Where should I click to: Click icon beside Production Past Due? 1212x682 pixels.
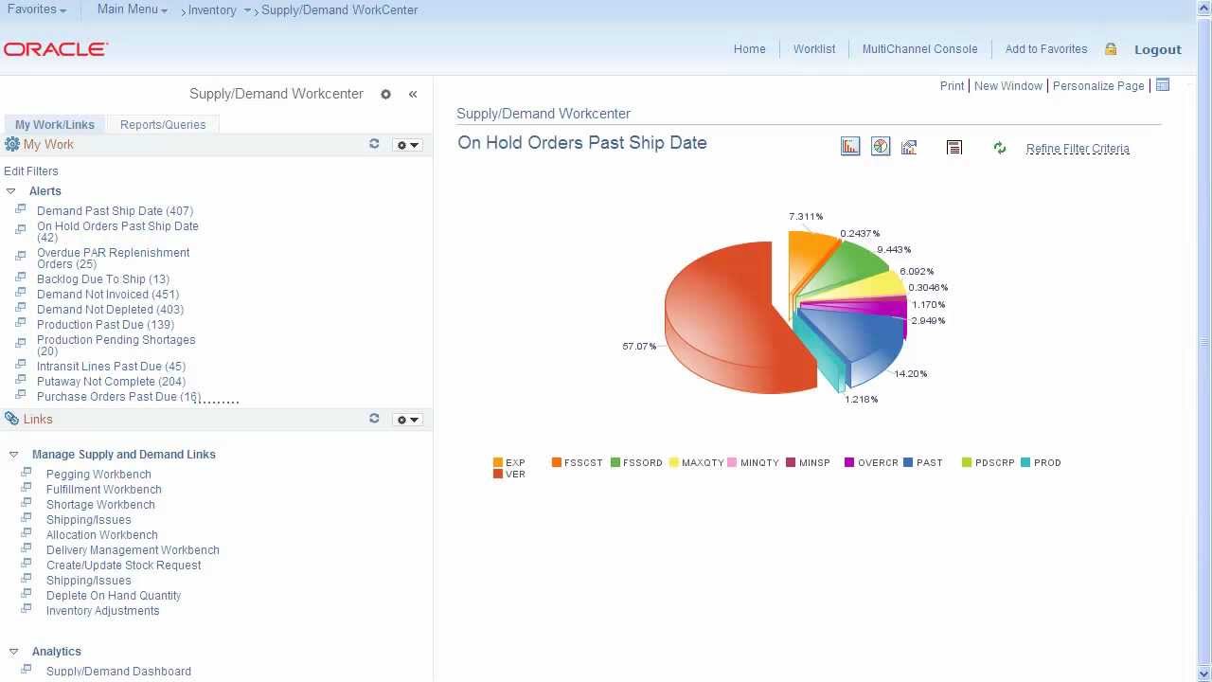point(21,323)
